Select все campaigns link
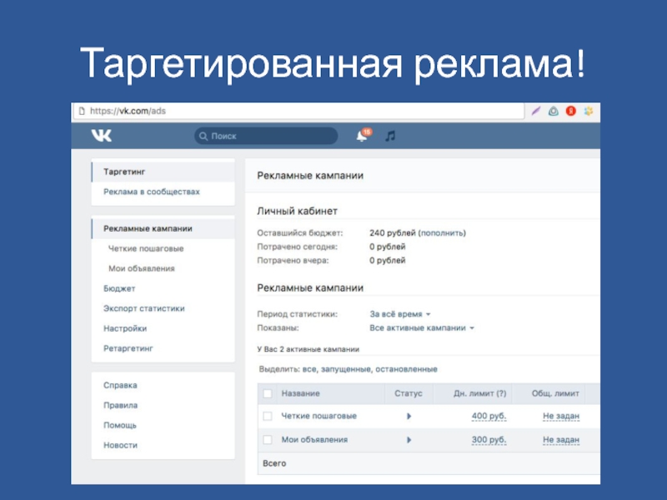 (309, 369)
